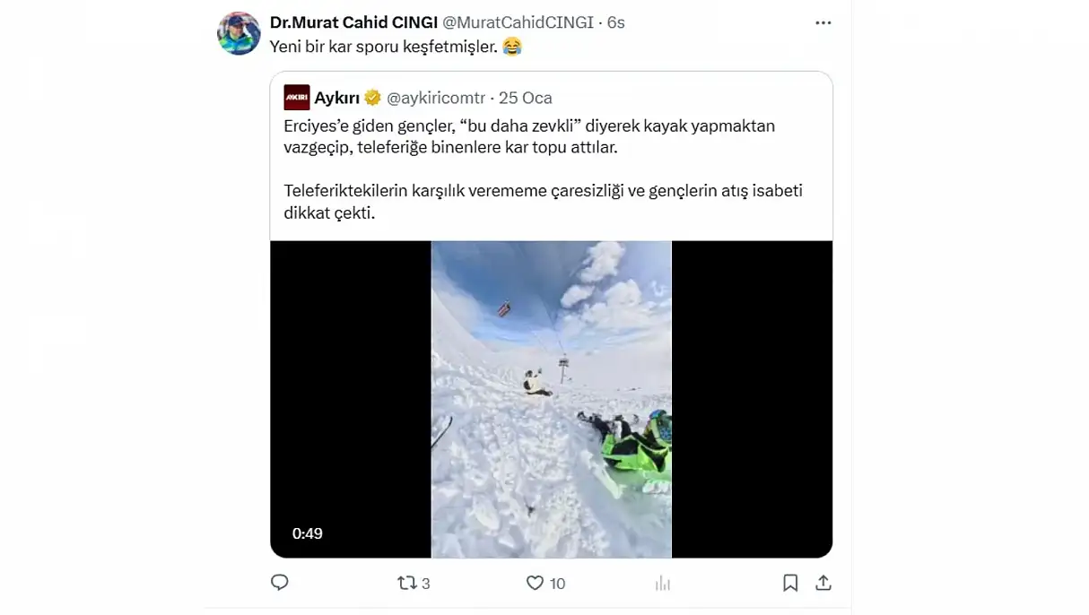Bookmark this tweet
1089x615 pixels.
pos(790,583)
